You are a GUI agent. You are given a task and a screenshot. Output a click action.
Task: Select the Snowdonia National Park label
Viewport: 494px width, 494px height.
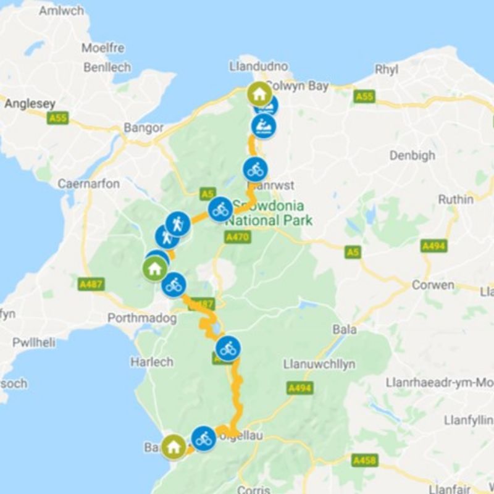tap(269, 213)
